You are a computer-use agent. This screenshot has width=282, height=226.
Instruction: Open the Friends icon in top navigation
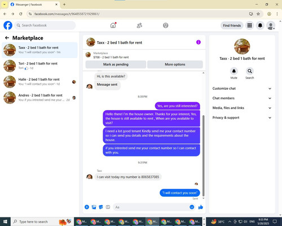click(x=139, y=25)
